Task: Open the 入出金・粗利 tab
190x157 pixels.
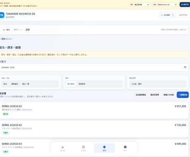Action: point(136,84)
